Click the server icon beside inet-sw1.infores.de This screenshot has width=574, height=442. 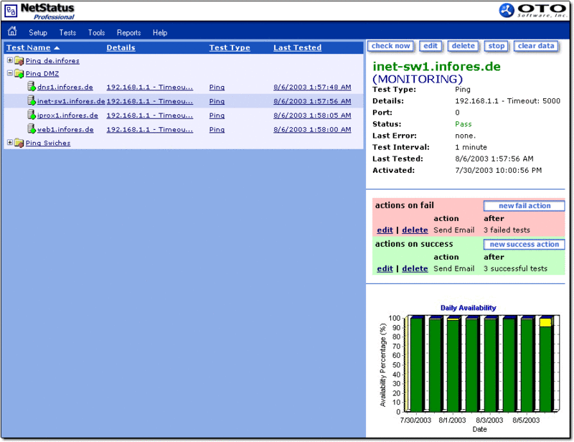(x=32, y=100)
